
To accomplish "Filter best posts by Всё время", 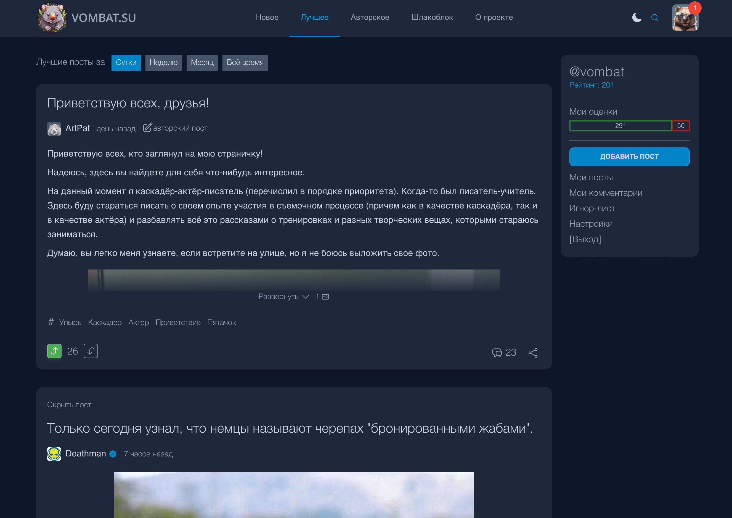I will [245, 62].
